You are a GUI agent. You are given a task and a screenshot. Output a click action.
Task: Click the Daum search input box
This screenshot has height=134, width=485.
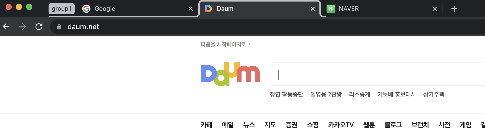coord(377,74)
